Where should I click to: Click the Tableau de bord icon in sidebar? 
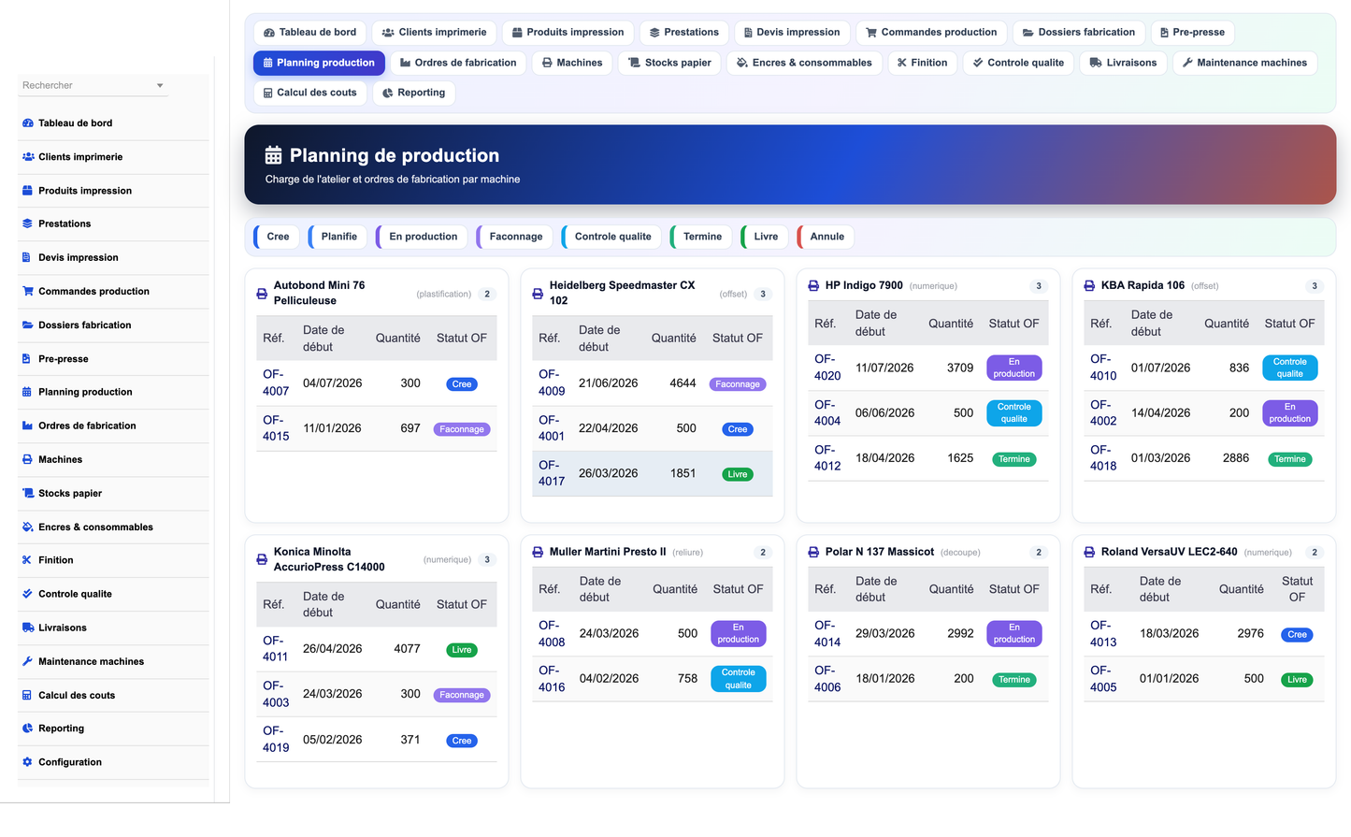point(28,123)
